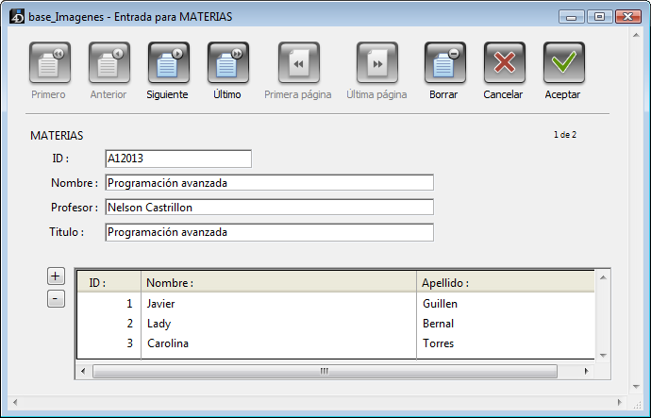
Task: Confirm with the green Aceptar checkmark
Action: pos(563,63)
